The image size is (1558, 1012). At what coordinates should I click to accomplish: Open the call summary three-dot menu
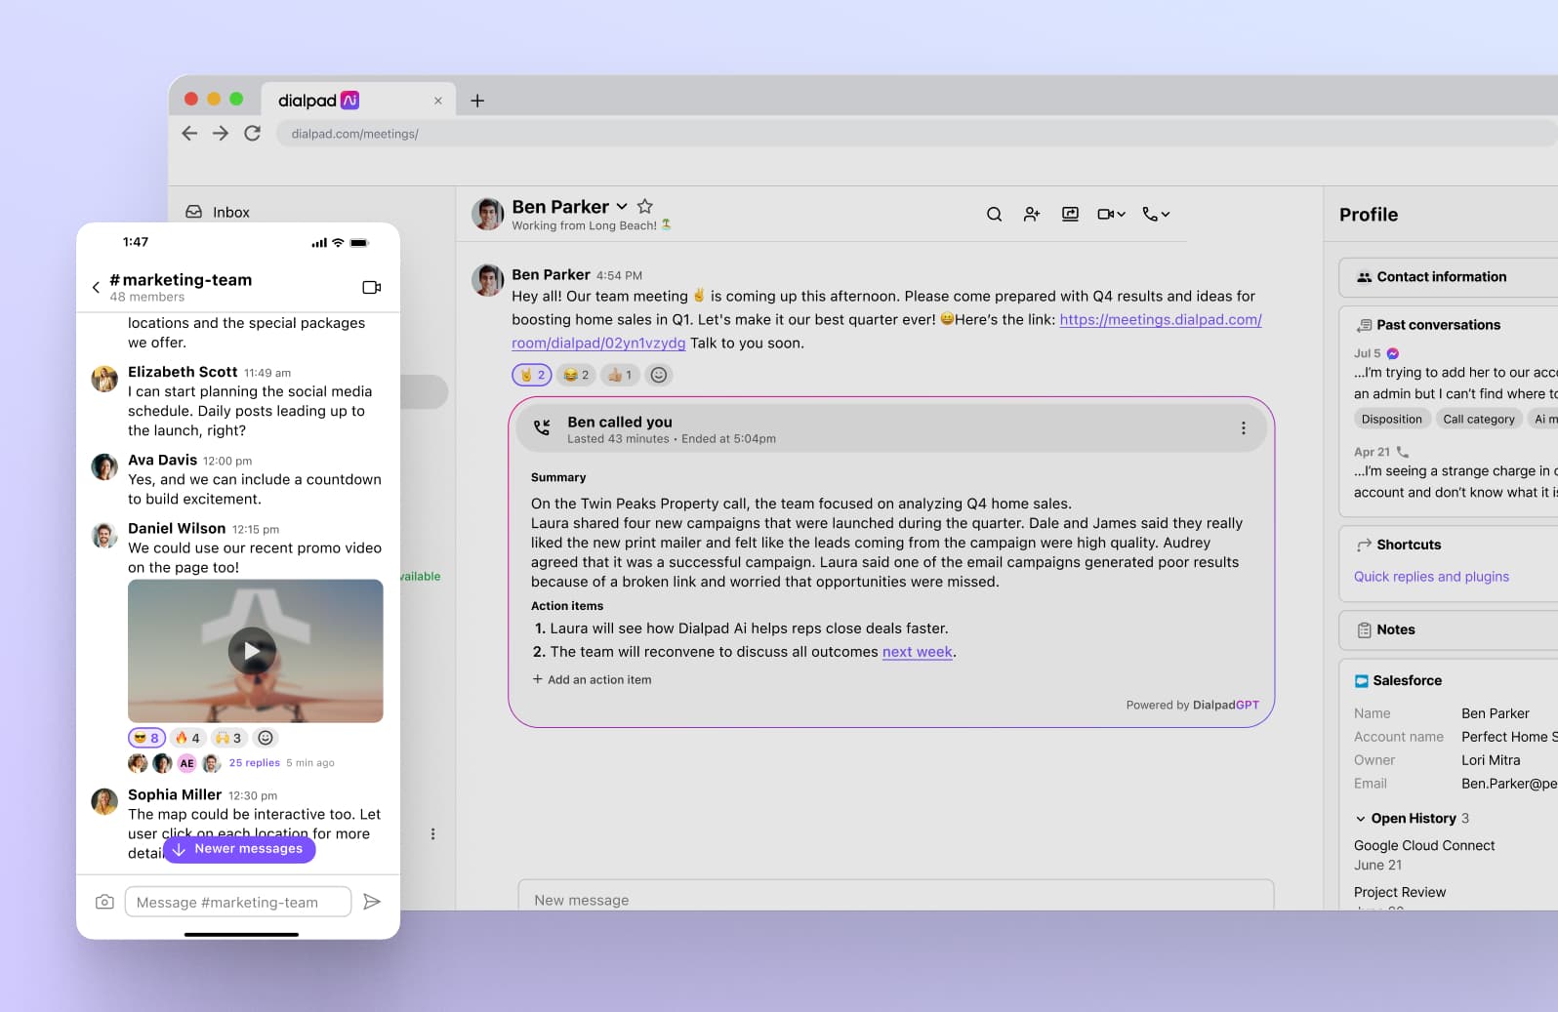click(1243, 428)
